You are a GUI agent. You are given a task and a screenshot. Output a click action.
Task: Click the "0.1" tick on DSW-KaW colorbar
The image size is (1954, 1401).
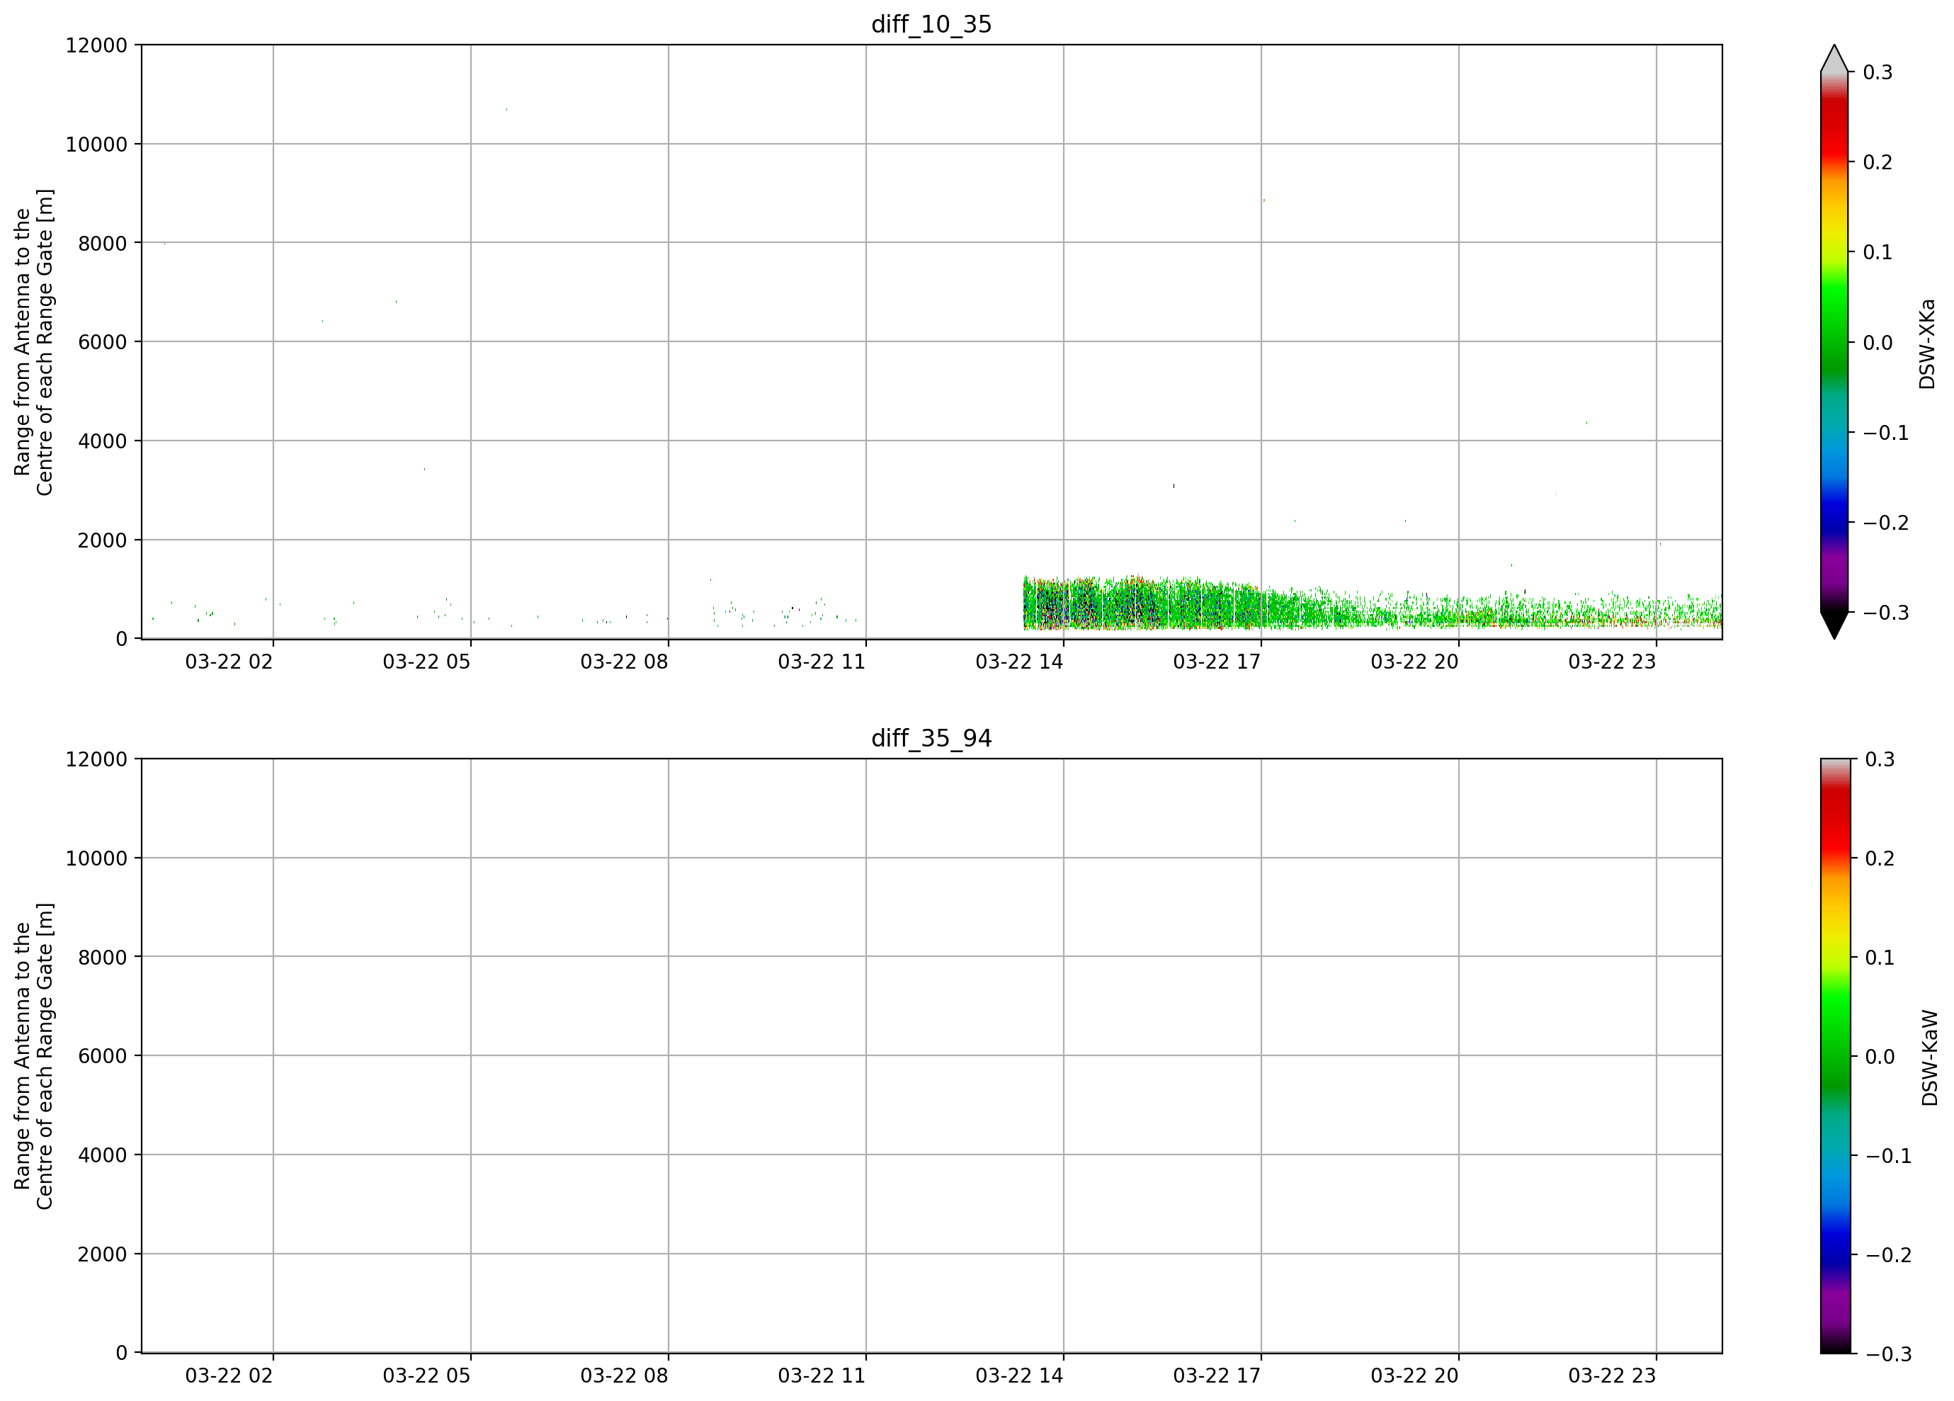point(1880,958)
